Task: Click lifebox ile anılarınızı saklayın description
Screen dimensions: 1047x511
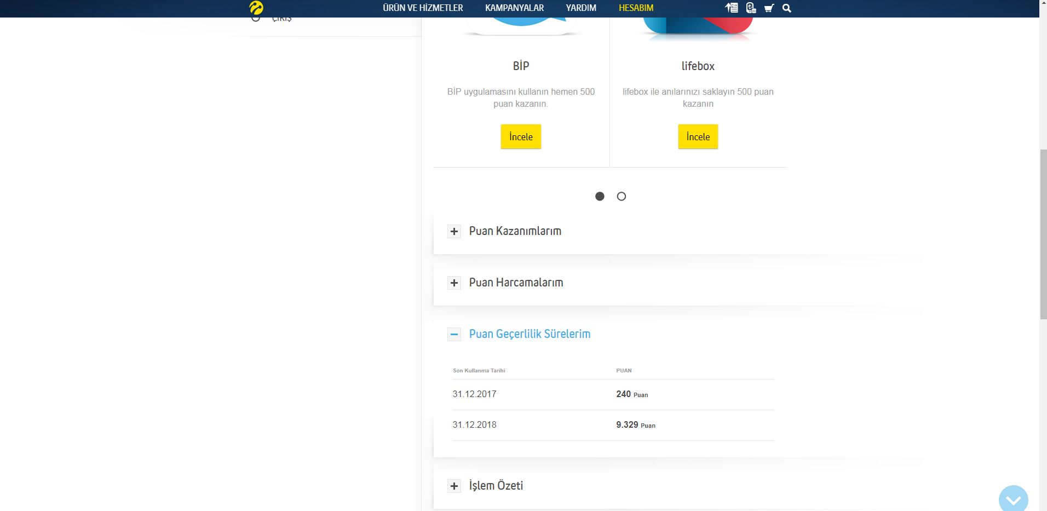Action: pyautogui.click(x=698, y=97)
